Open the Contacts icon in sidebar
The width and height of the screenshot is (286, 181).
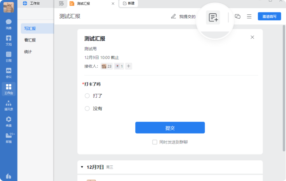(9, 105)
